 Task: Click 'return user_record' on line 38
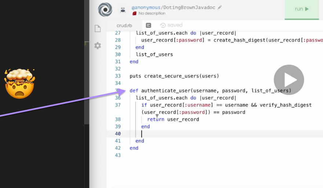pos(173,119)
